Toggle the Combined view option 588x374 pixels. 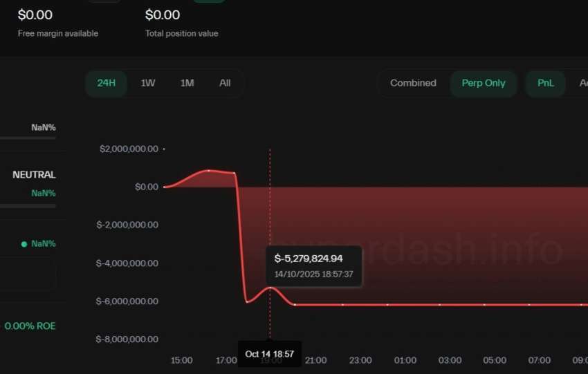tap(413, 83)
